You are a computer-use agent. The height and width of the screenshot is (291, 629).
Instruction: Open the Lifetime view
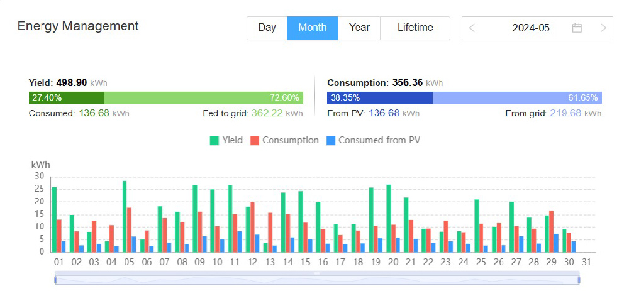coord(415,28)
